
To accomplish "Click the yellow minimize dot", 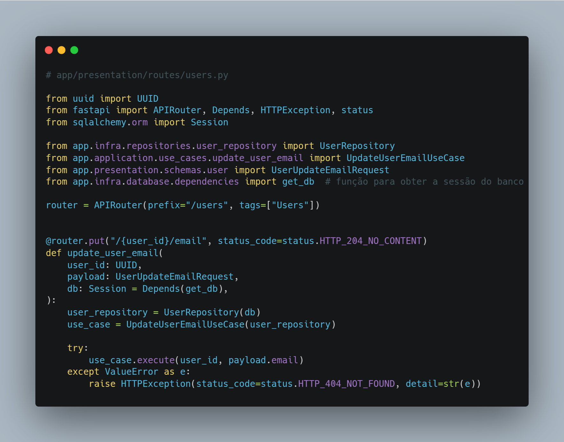I will coord(61,50).
